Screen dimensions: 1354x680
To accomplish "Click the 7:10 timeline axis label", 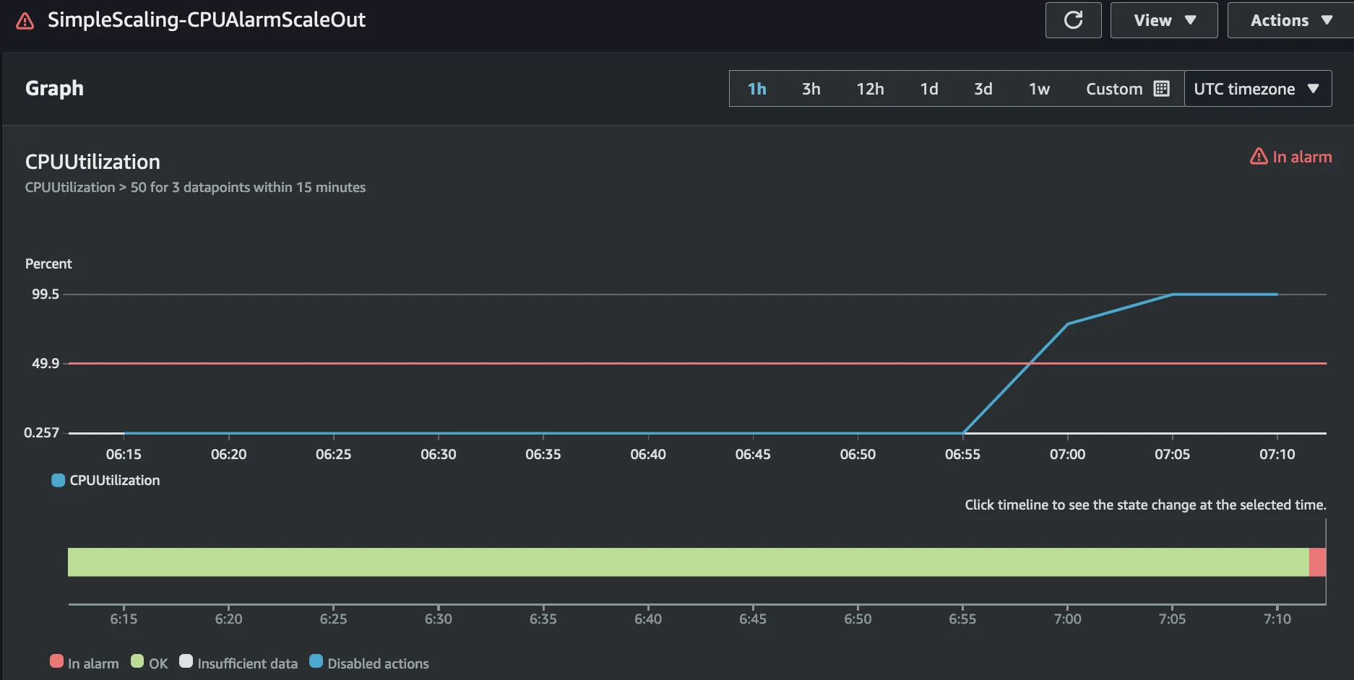I will (x=1277, y=619).
